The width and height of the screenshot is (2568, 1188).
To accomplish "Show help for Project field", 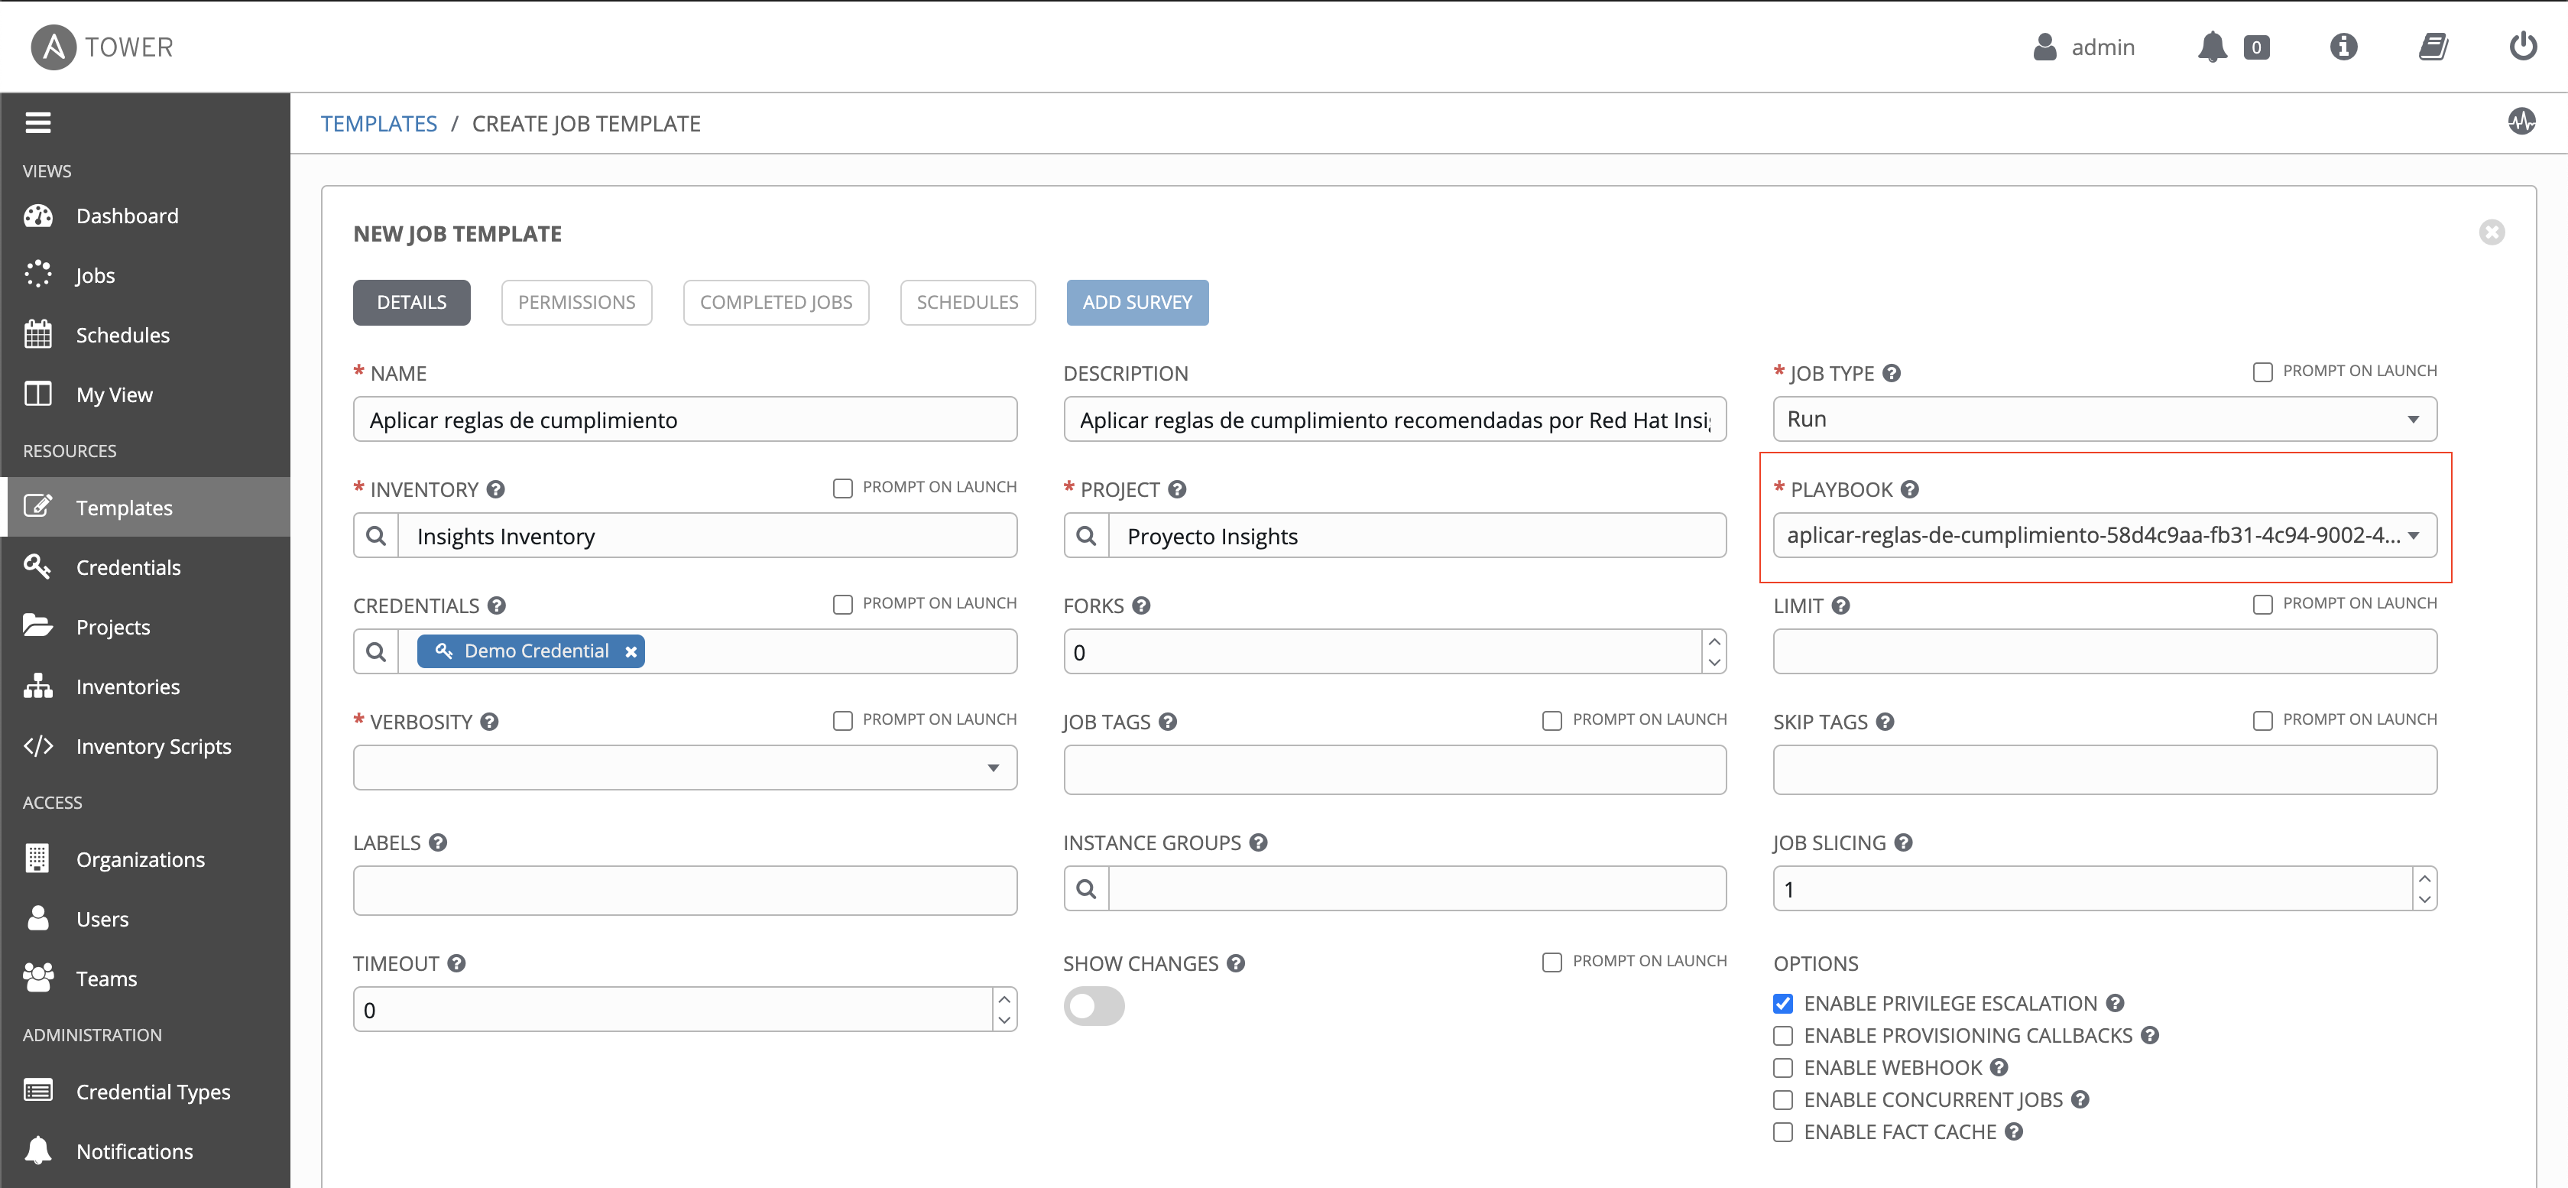I will (x=1177, y=490).
